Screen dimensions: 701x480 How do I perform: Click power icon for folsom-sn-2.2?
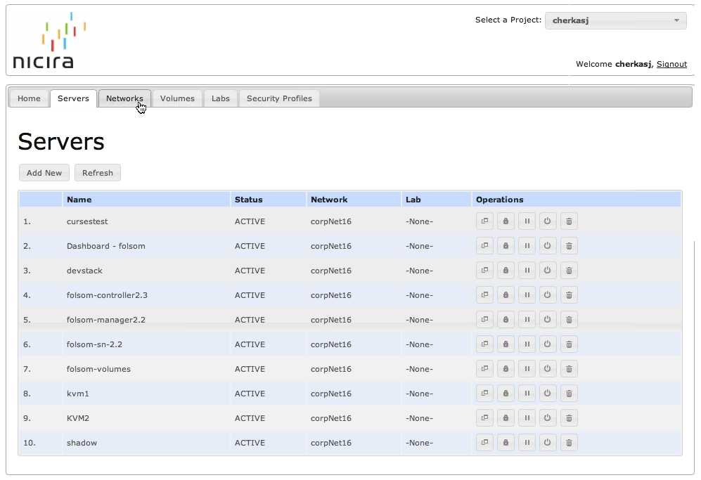548,344
